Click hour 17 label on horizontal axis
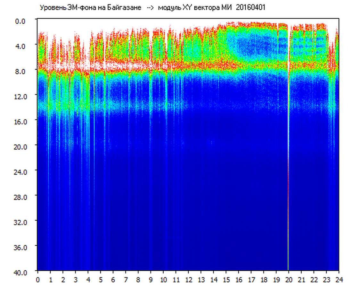The image size is (351, 289). point(251,280)
